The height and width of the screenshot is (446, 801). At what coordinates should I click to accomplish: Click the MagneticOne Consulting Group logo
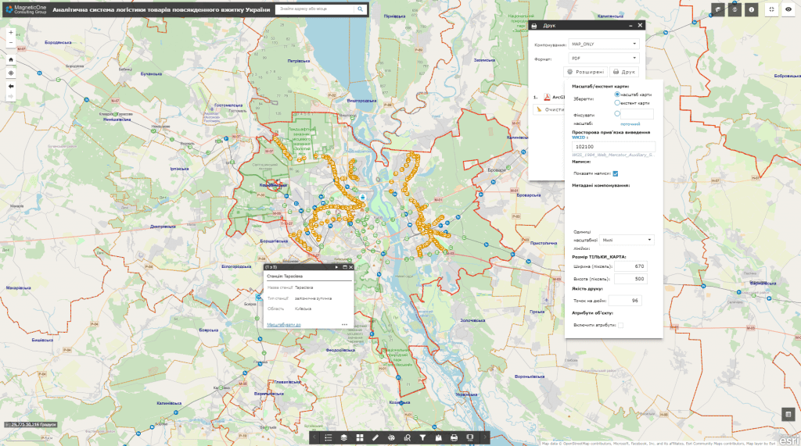tap(26, 9)
